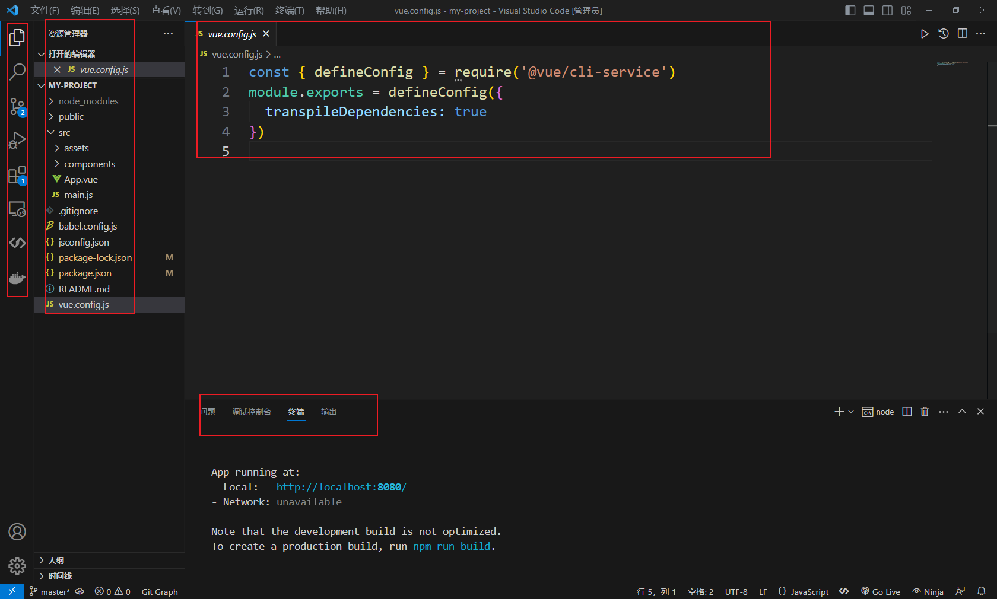997x599 pixels.
Task: Open Source Control view with badge 2
Action: coord(17,107)
